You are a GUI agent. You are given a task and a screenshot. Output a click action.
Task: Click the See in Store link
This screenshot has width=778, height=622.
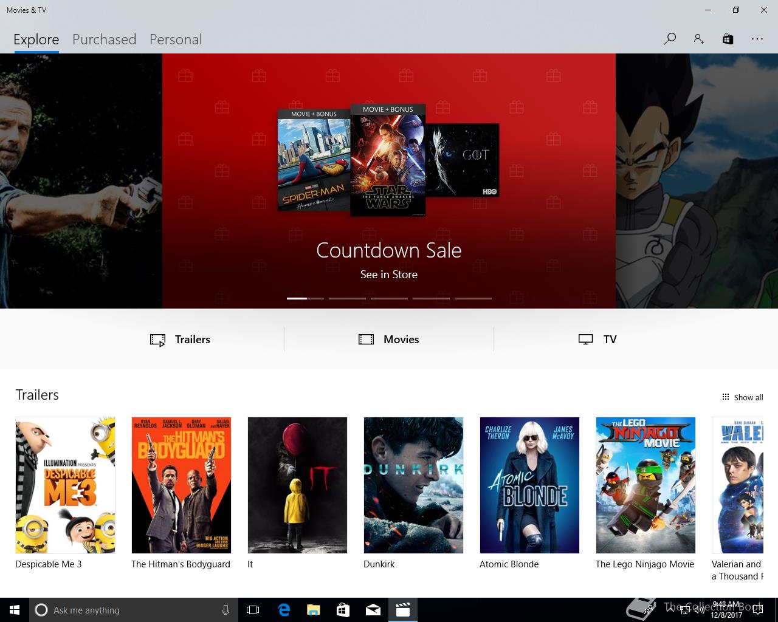click(x=389, y=275)
